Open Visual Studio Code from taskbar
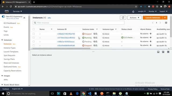Viewport: 172px width, 96px height. pyautogui.click(x=89, y=94)
